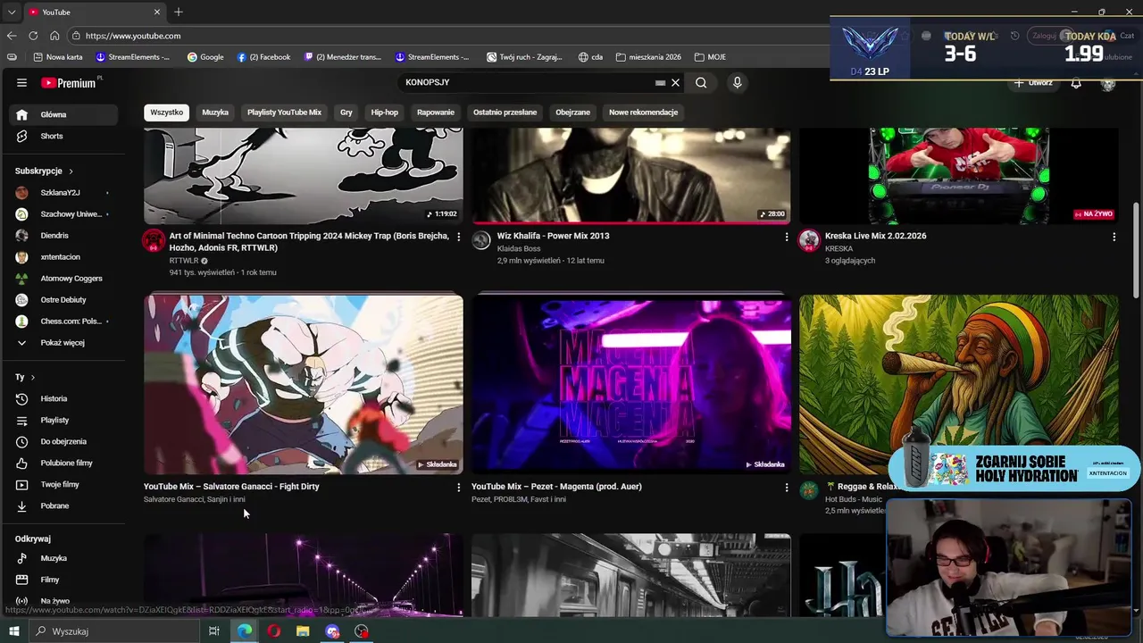Expand Pokaż więcej subscriptions
The width and height of the screenshot is (1143, 643).
[x=63, y=342]
